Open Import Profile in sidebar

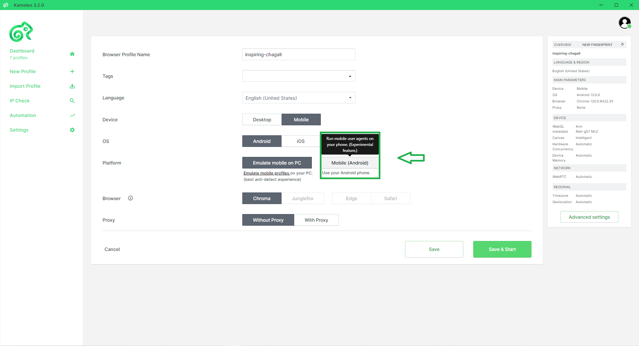[x=25, y=86]
